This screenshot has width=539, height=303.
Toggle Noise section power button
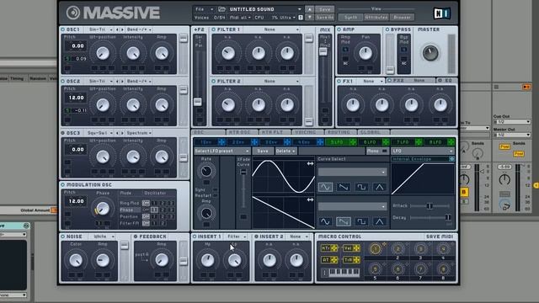point(63,237)
